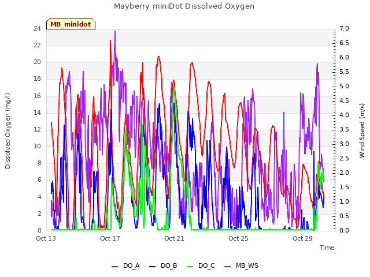Click the blue DO_B legend swatch

coord(153,267)
